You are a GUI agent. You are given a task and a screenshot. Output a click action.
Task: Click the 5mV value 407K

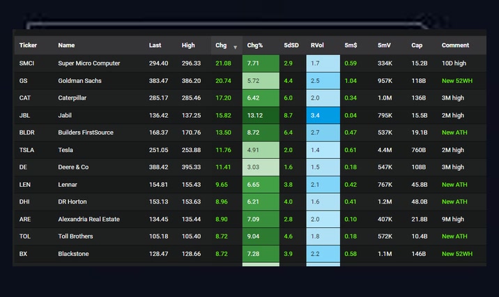[385, 220]
